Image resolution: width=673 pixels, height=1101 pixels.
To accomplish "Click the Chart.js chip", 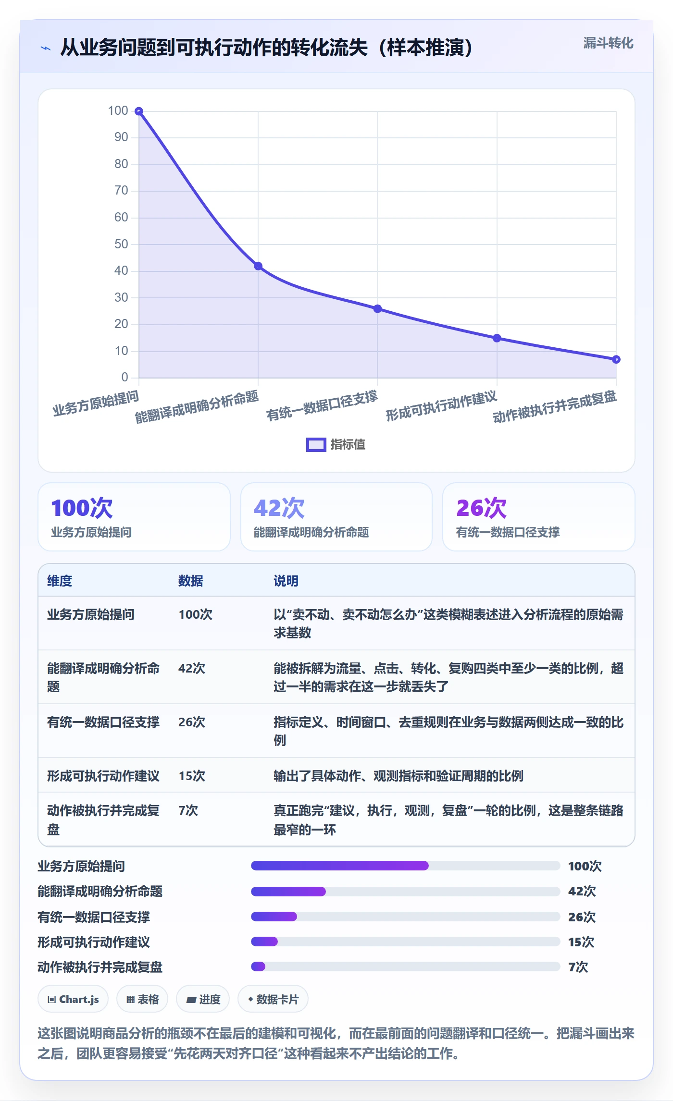I will [73, 1000].
